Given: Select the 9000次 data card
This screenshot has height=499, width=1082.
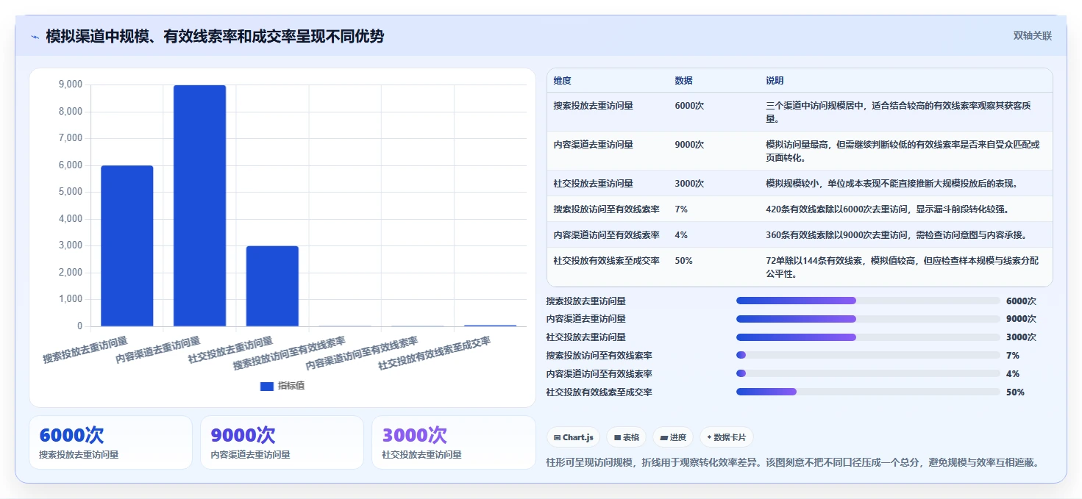Looking at the screenshot, I should (x=282, y=442).
